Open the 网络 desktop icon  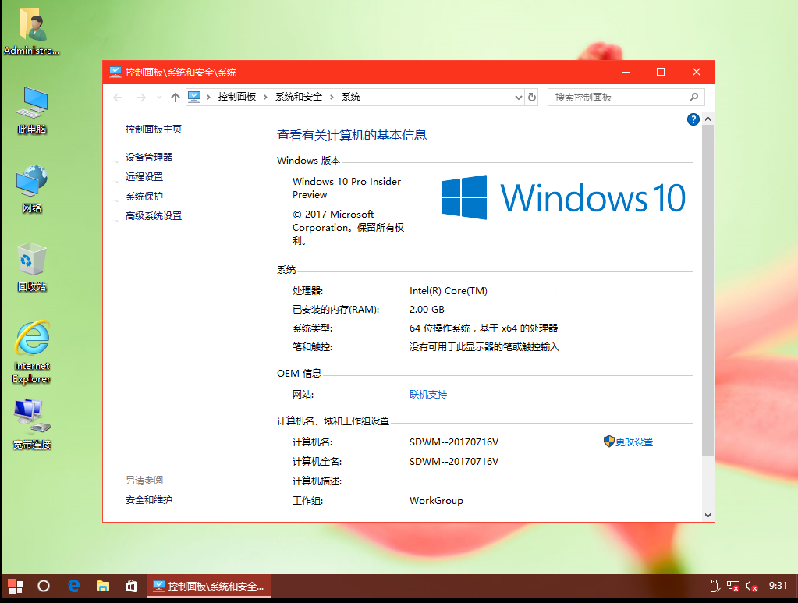click(31, 188)
